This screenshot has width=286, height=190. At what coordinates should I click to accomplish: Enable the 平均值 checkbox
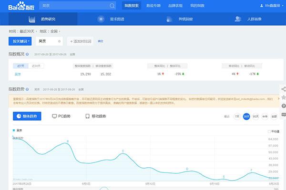pos(269,131)
